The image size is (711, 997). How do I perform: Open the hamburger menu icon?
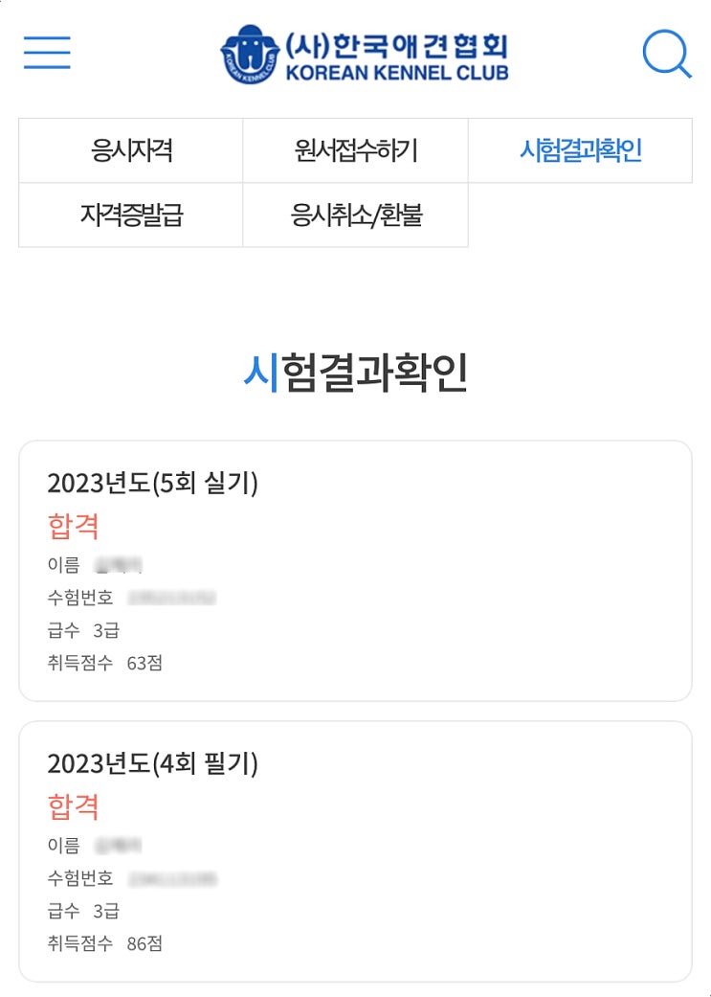[47, 52]
